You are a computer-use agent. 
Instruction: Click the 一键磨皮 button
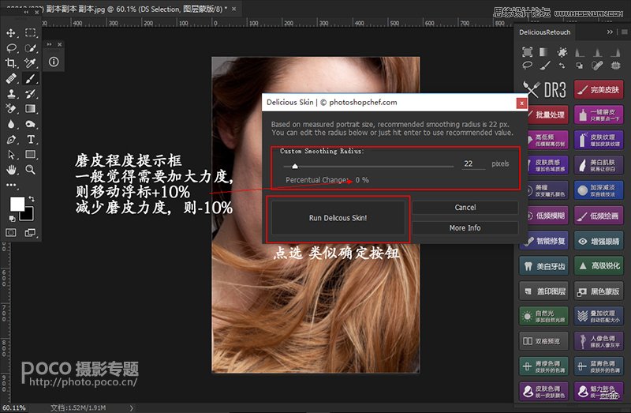click(x=599, y=115)
